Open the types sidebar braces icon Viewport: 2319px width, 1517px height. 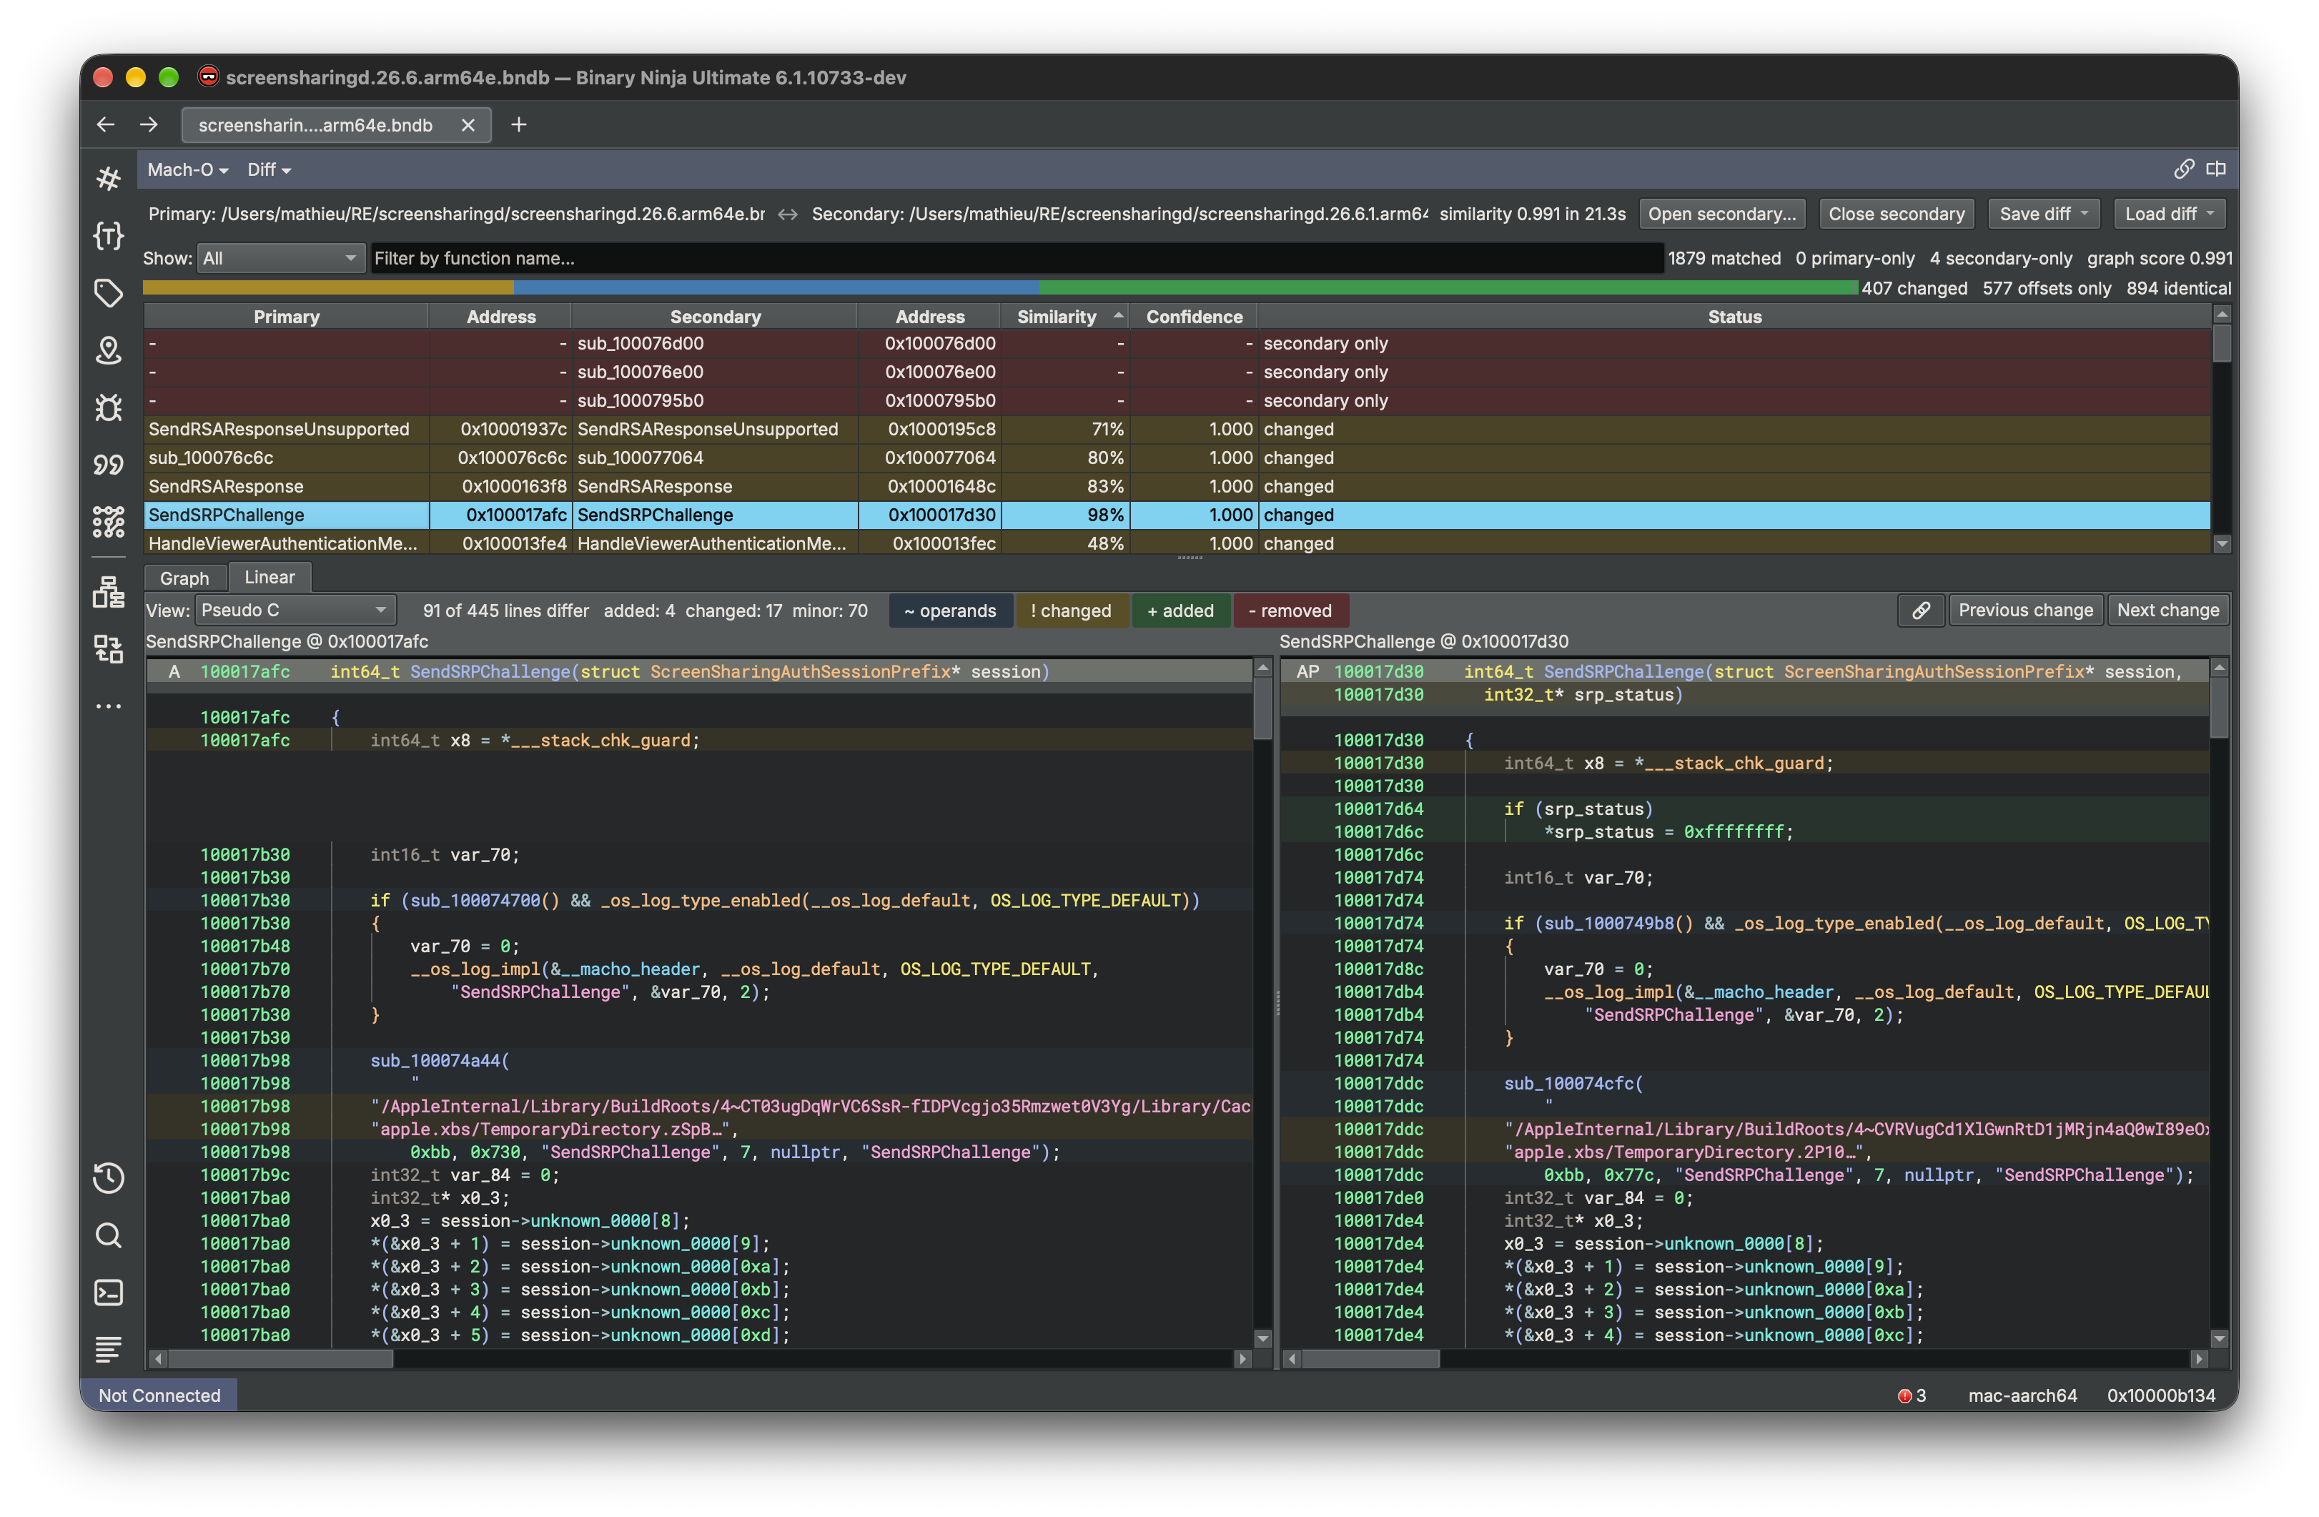(x=108, y=236)
